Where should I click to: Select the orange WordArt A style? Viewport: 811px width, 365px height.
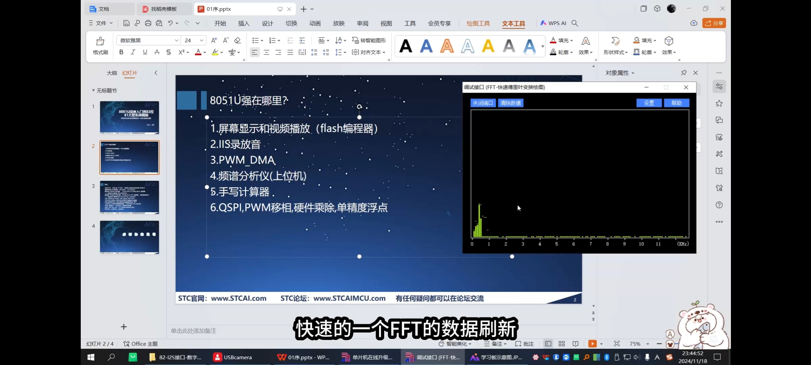click(x=447, y=46)
